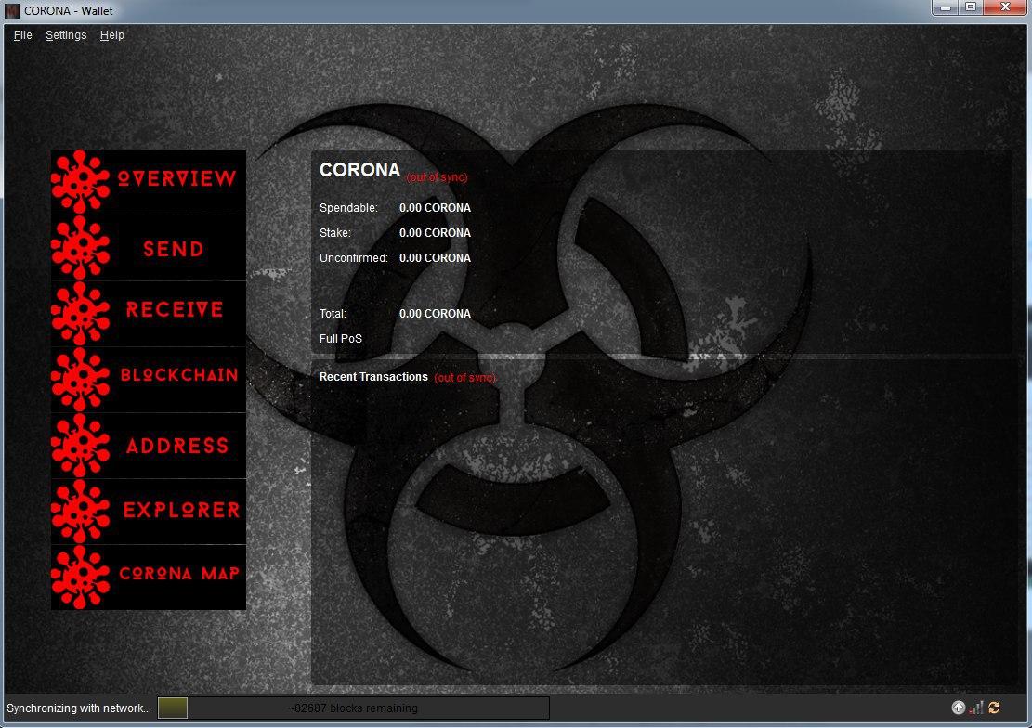Screen dimensions: 1032x728
Task: Click the Total value 0.00 CORONA
Action: [x=435, y=314]
